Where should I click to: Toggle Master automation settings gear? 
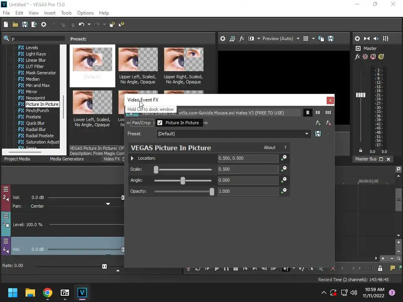pyautogui.click(x=365, y=57)
